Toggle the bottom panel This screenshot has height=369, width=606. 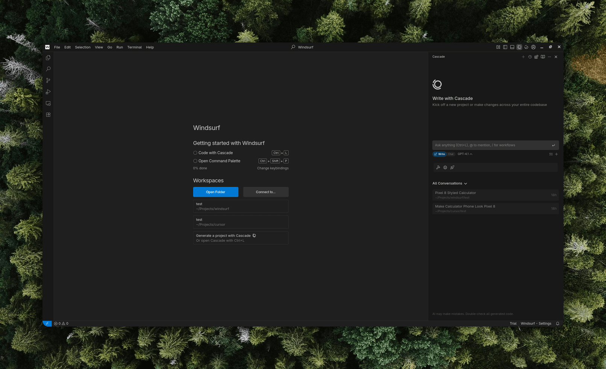coord(512,47)
